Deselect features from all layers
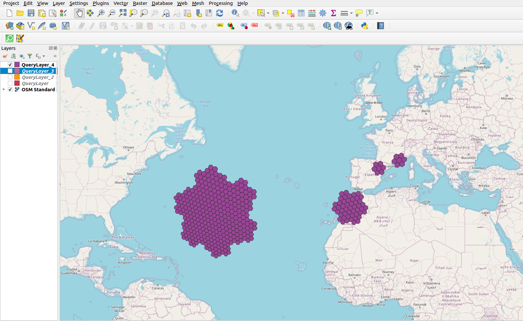The width and height of the screenshot is (523, 321). click(x=290, y=13)
